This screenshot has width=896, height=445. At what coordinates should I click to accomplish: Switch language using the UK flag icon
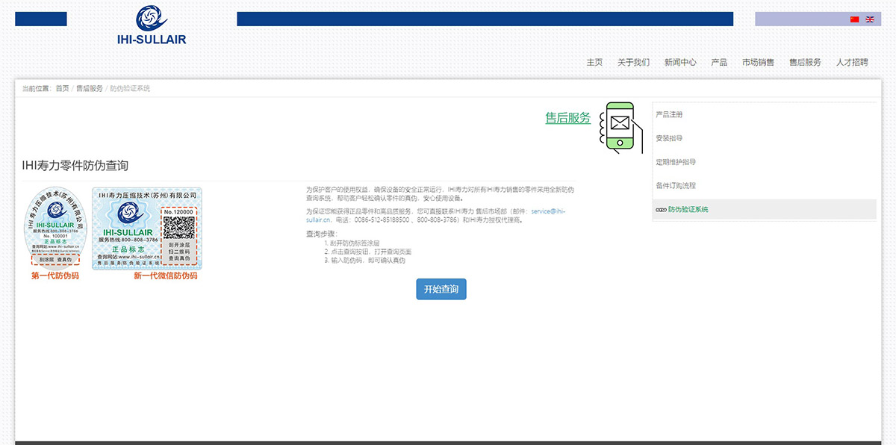(870, 19)
